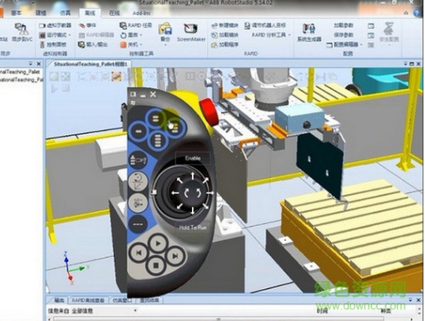The height and width of the screenshot is (321, 425).
Task: Click the select mechanical unit key
Action: (x=138, y=160)
